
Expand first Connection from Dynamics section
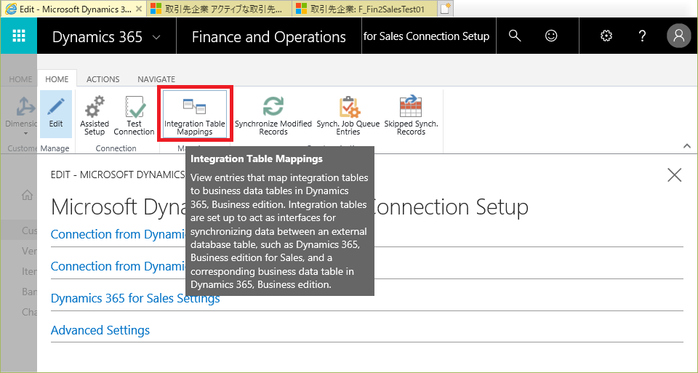pos(118,234)
